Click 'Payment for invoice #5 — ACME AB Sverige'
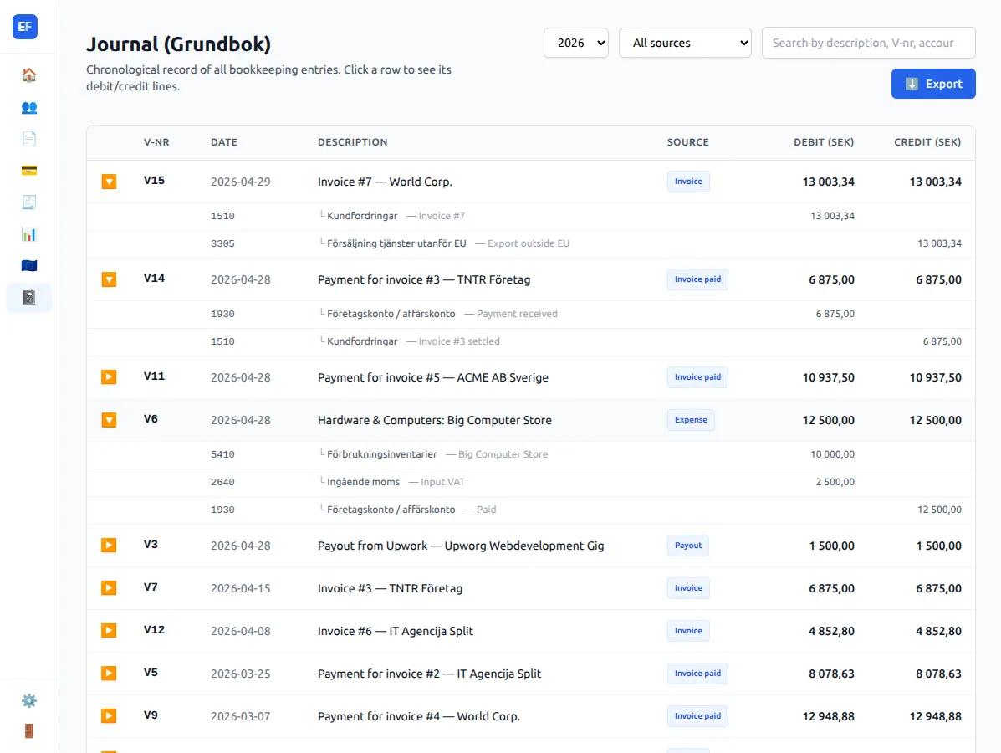 (x=433, y=377)
